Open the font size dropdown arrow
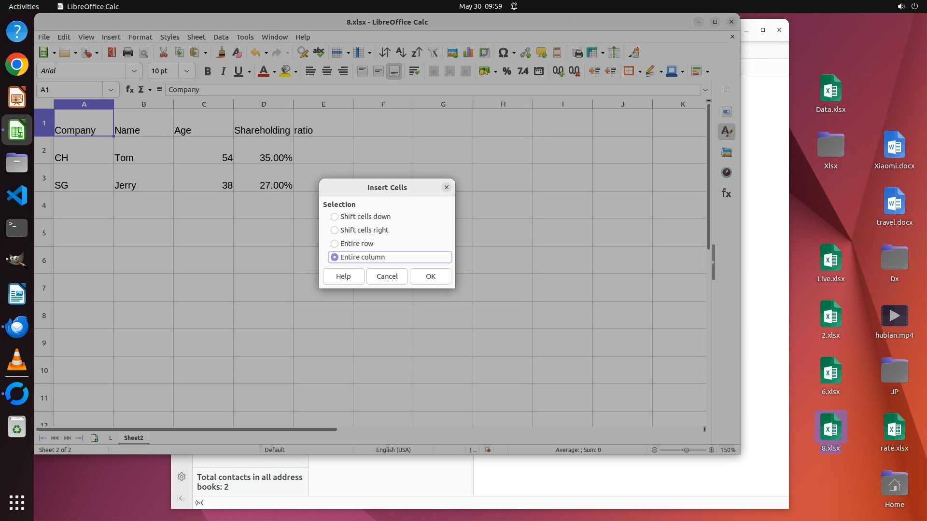Image resolution: width=927 pixels, height=521 pixels. click(x=186, y=71)
